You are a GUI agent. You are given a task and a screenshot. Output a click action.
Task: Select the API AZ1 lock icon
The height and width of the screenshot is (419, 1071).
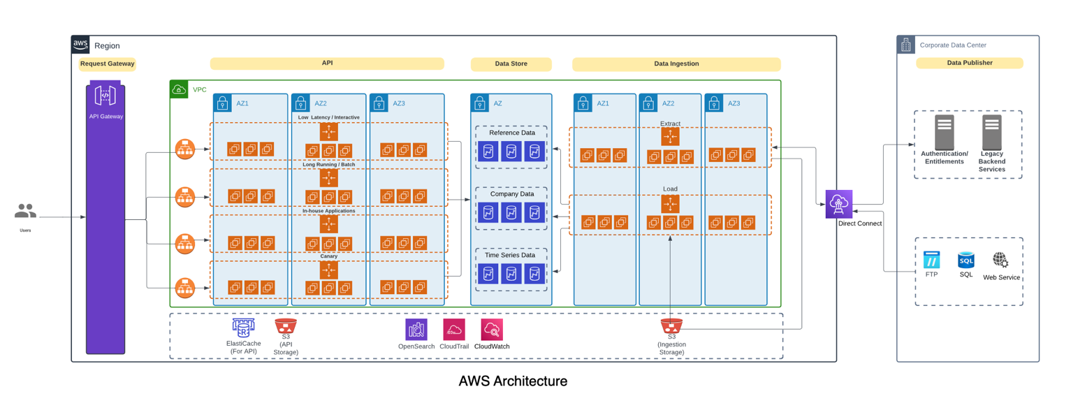click(x=223, y=103)
